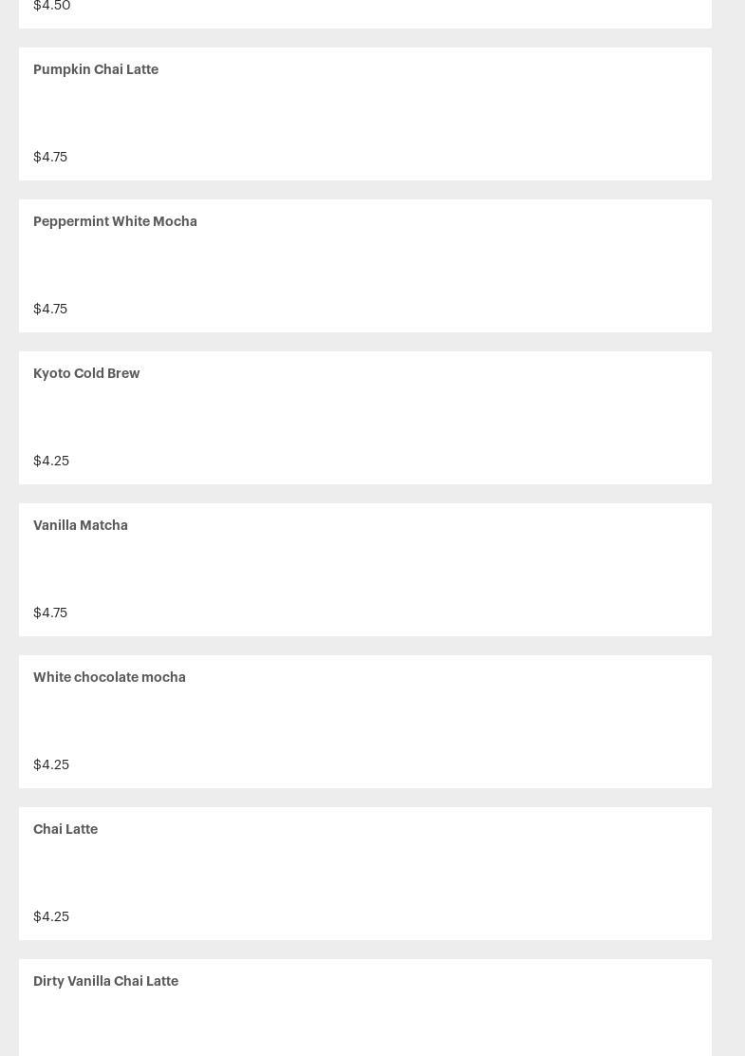Click the Chai Latte $4.25 price
This screenshot has width=745, height=1056.
tap(51, 916)
